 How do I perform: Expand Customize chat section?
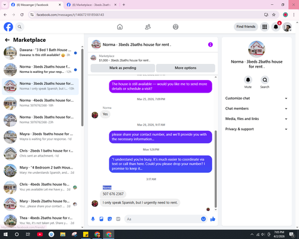pos(257,98)
